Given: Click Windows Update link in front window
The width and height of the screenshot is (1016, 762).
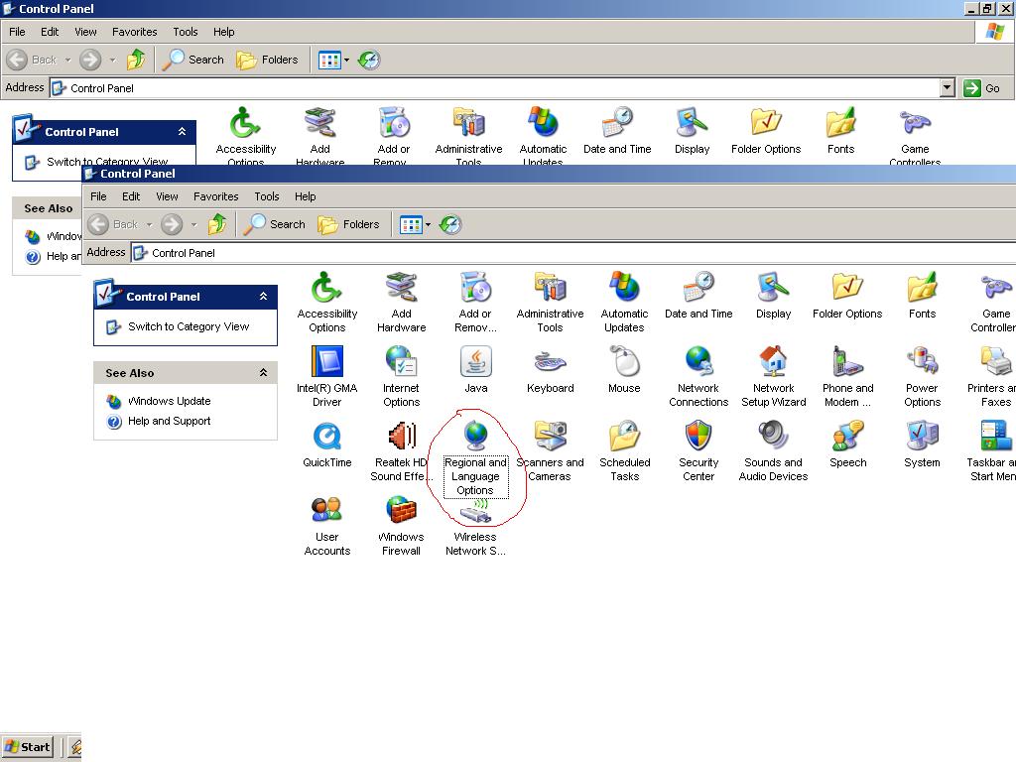Looking at the screenshot, I should pos(169,401).
